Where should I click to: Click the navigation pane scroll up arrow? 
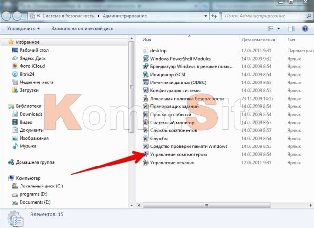[x=131, y=38]
